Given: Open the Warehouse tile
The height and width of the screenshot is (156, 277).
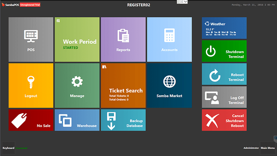Looking at the screenshot, I should pyautogui.click(x=77, y=120).
